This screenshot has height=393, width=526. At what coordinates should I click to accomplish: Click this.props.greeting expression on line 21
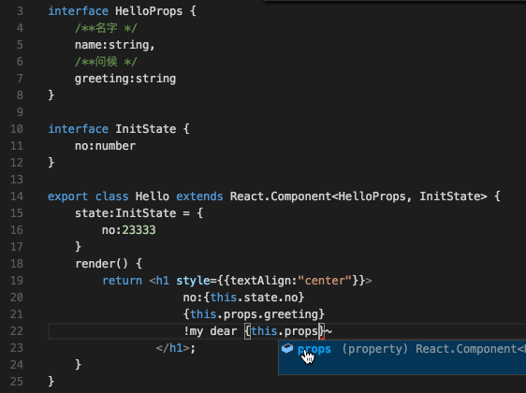(x=254, y=314)
